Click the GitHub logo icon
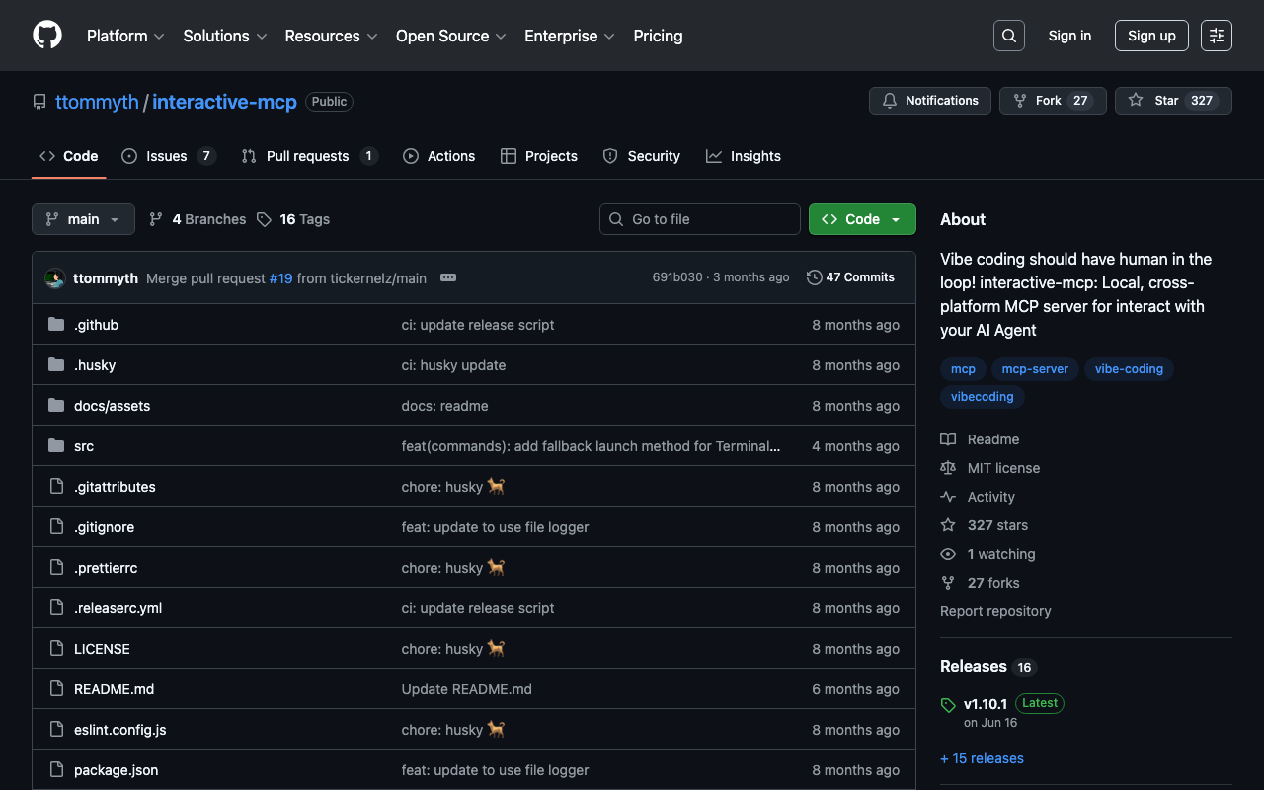The image size is (1264, 790). (47, 36)
